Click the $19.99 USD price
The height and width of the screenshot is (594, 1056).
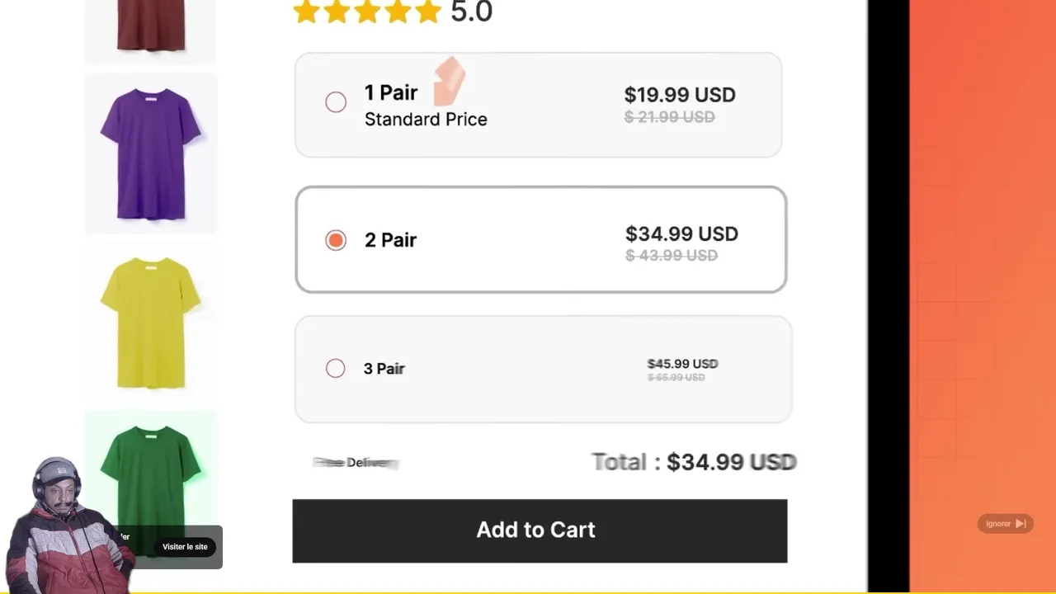click(679, 95)
